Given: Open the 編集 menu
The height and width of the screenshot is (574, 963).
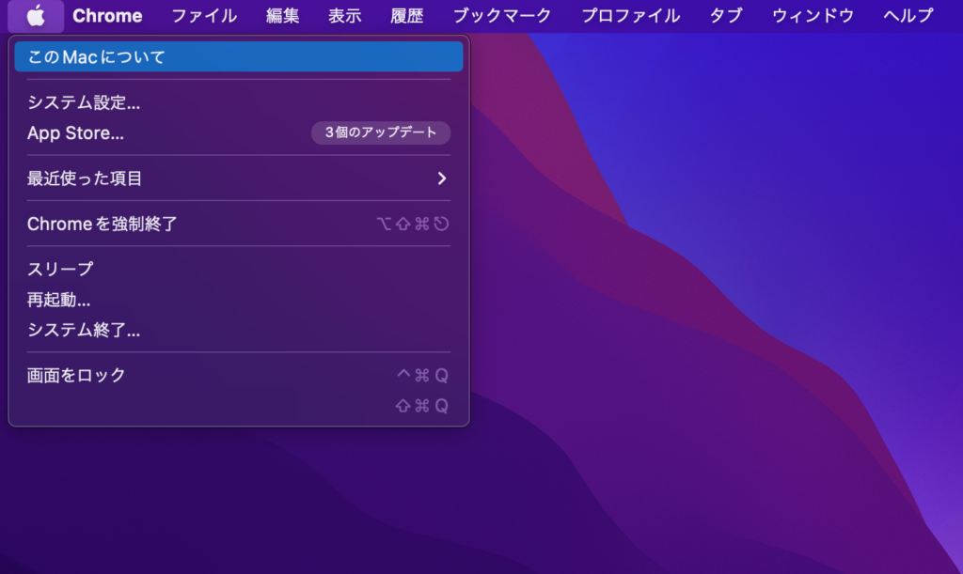Looking at the screenshot, I should (282, 16).
